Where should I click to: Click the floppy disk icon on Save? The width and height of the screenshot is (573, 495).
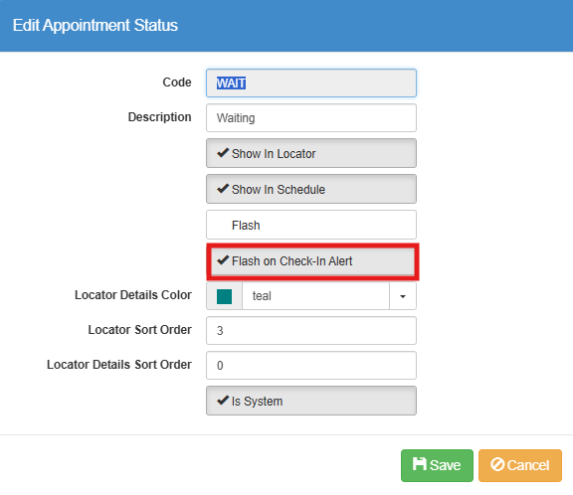coord(419,464)
